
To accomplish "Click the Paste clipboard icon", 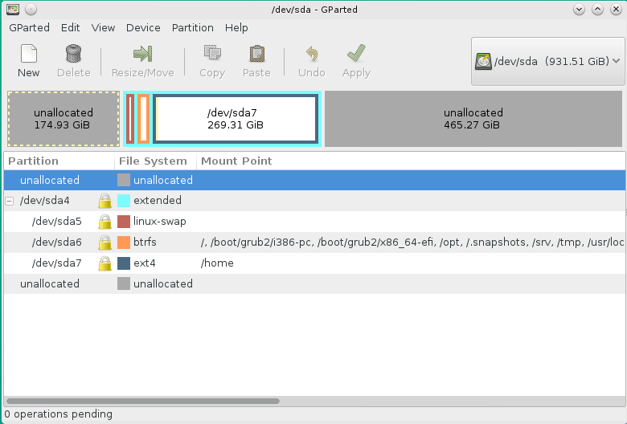I will (x=256, y=54).
